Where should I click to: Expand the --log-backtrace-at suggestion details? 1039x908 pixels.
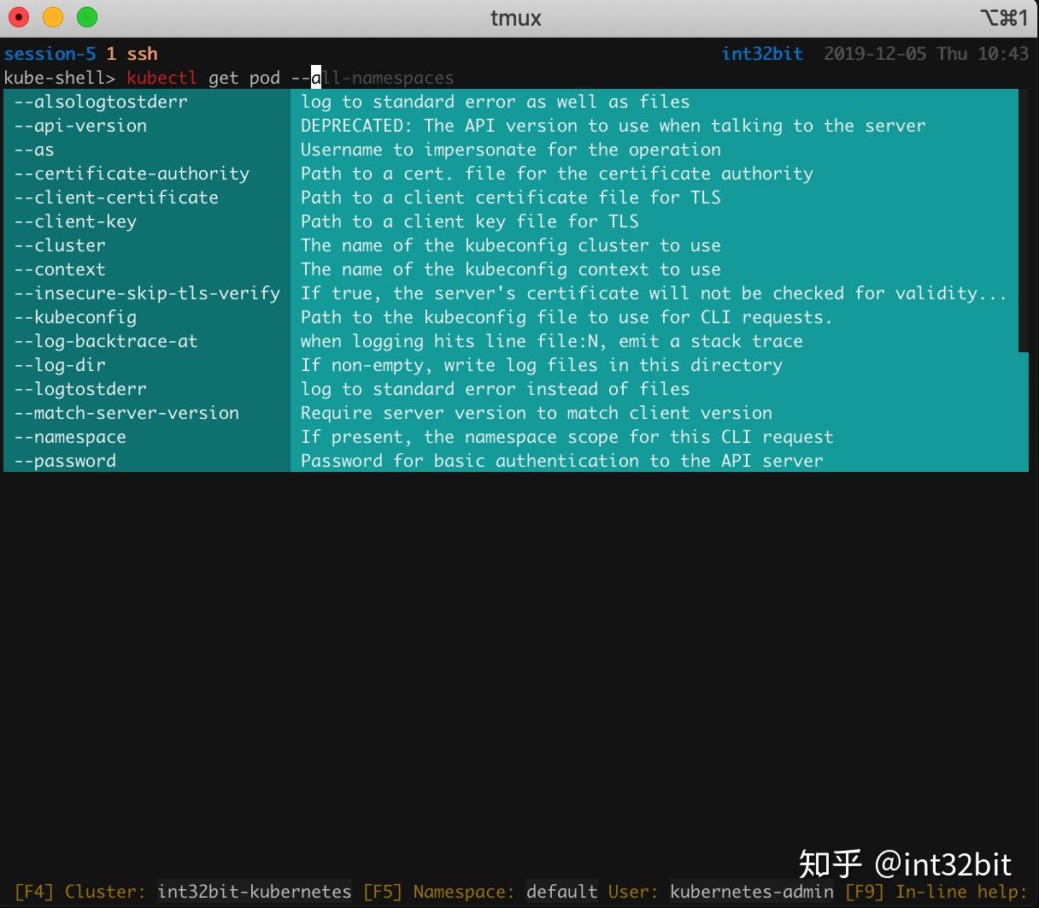pyautogui.click(x=106, y=340)
